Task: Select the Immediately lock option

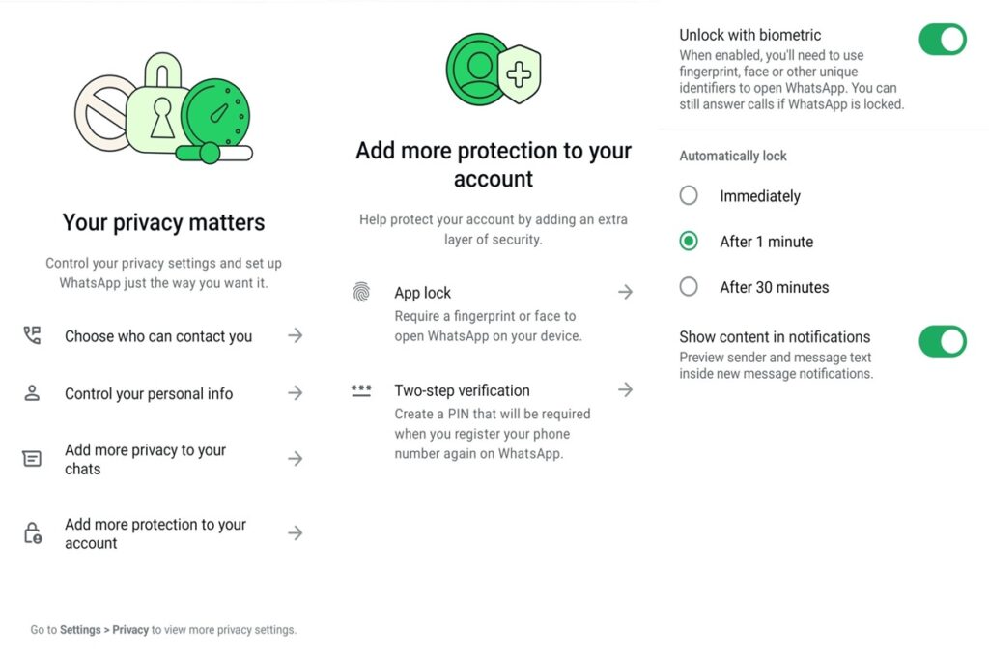Action: point(740,195)
